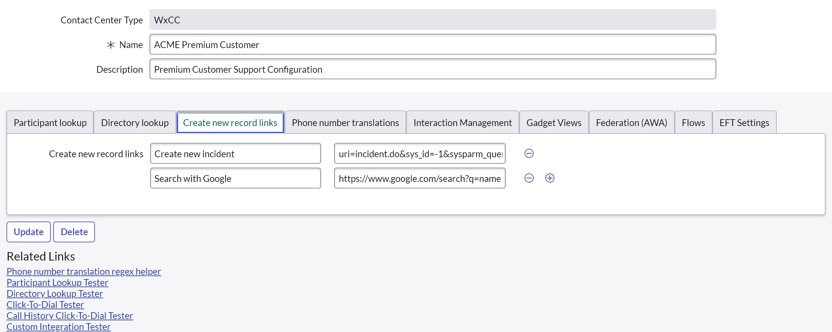This screenshot has width=832, height=332.
Task: Switch to the Flows tab
Action: pyautogui.click(x=693, y=122)
